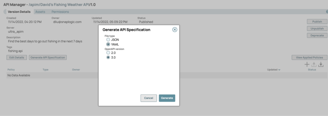Screen dimensions: 328x116
Task: Click owner email dliu@snaplogic.com
Action: (x=67, y=22)
